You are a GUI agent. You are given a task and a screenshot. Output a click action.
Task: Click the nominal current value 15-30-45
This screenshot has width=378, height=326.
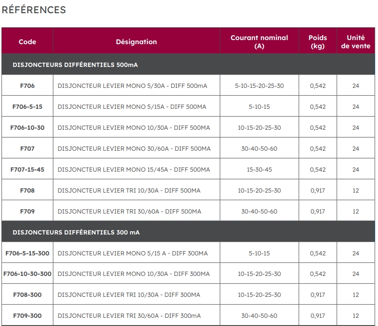tap(259, 169)
